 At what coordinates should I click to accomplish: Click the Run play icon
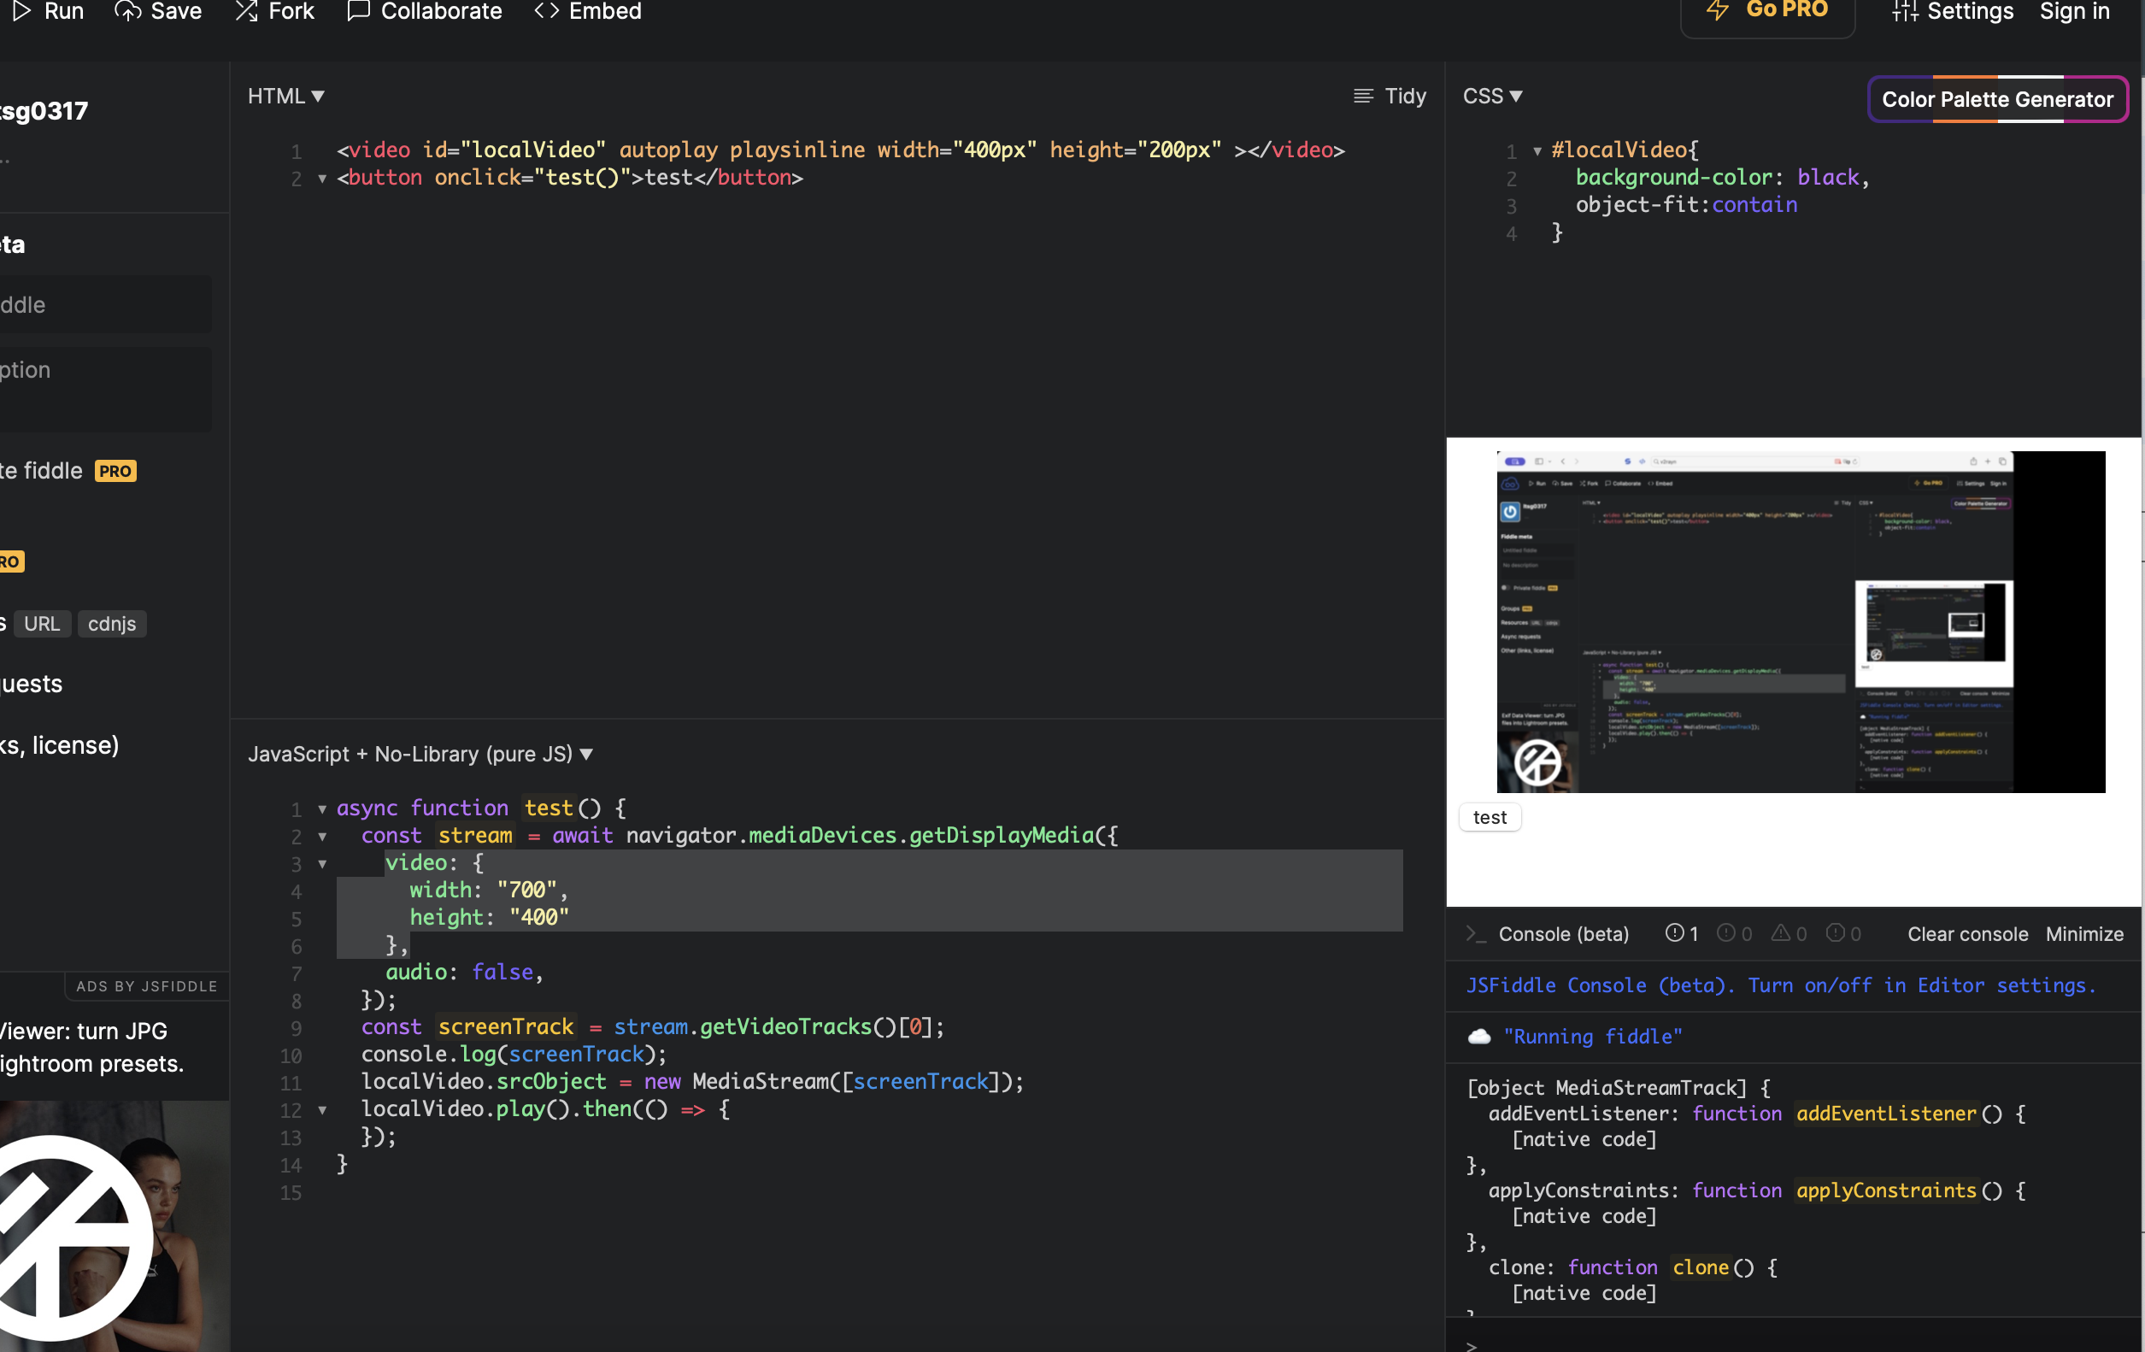(x=21, y=11)
